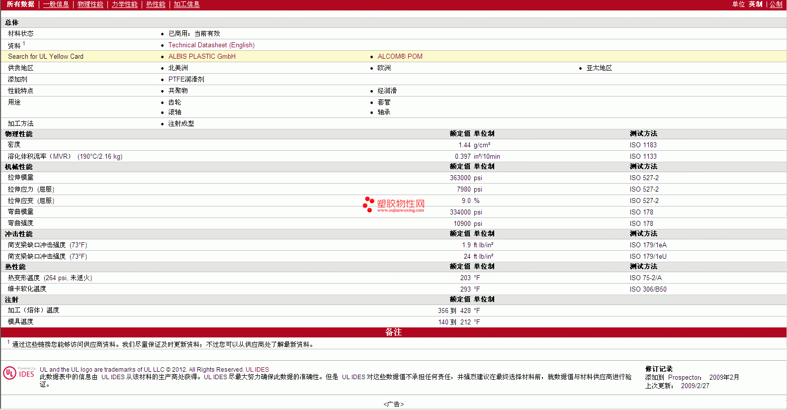Click the 共聚物 feature entry
Screen dimensions: 787x410
point(178,91)
